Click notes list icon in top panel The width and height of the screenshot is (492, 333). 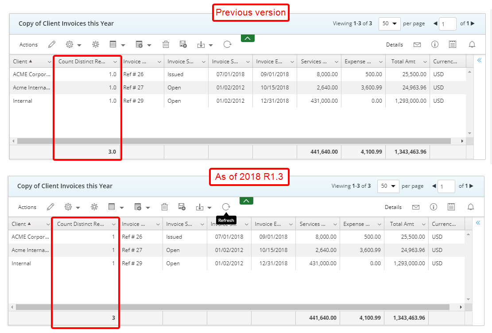[453, 45]
